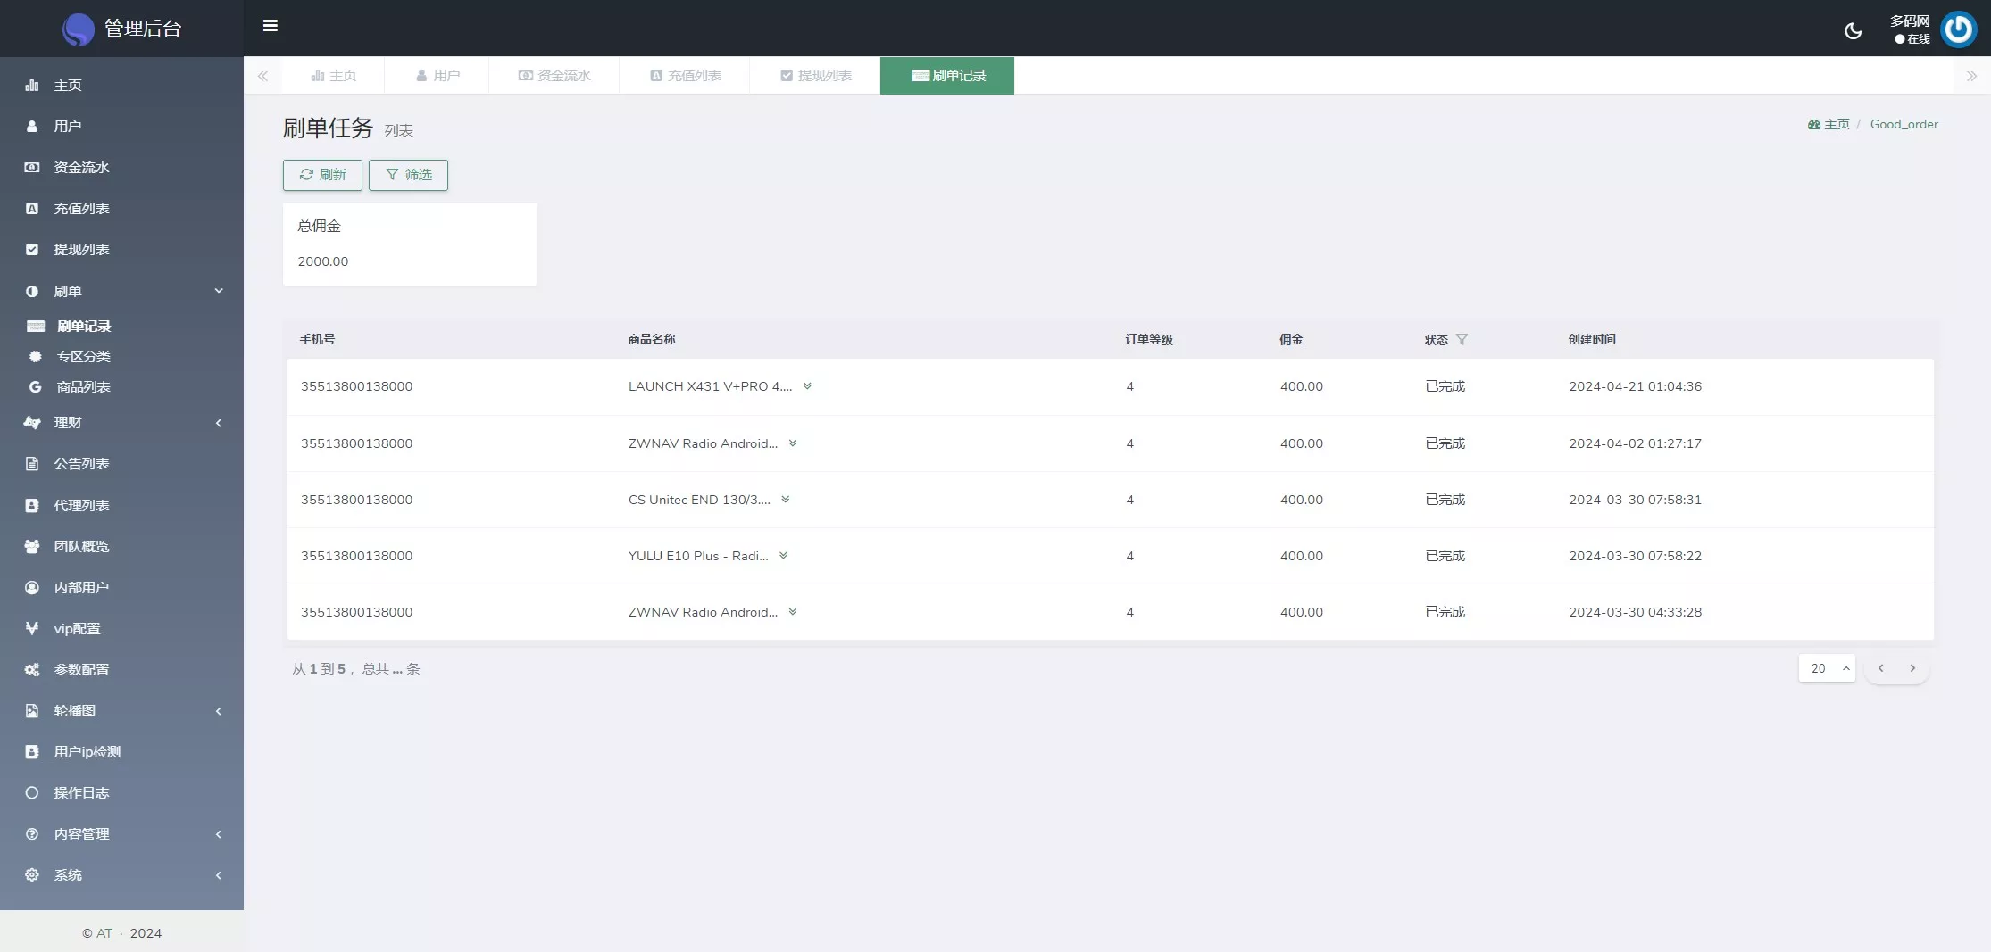Open the 提现列表 tab
The image size is (1991, 952).
[x=815, y=76]
